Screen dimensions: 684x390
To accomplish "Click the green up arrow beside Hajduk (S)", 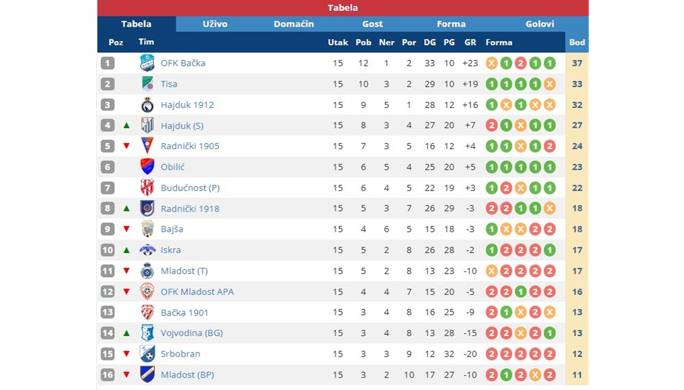I will (127, 125).
